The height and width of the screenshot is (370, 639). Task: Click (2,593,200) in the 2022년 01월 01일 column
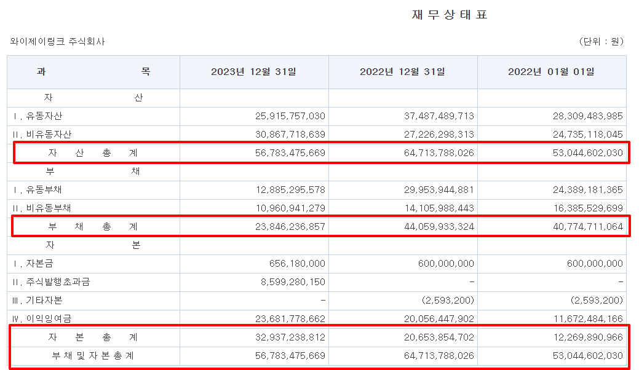click(x=597, y=301)
